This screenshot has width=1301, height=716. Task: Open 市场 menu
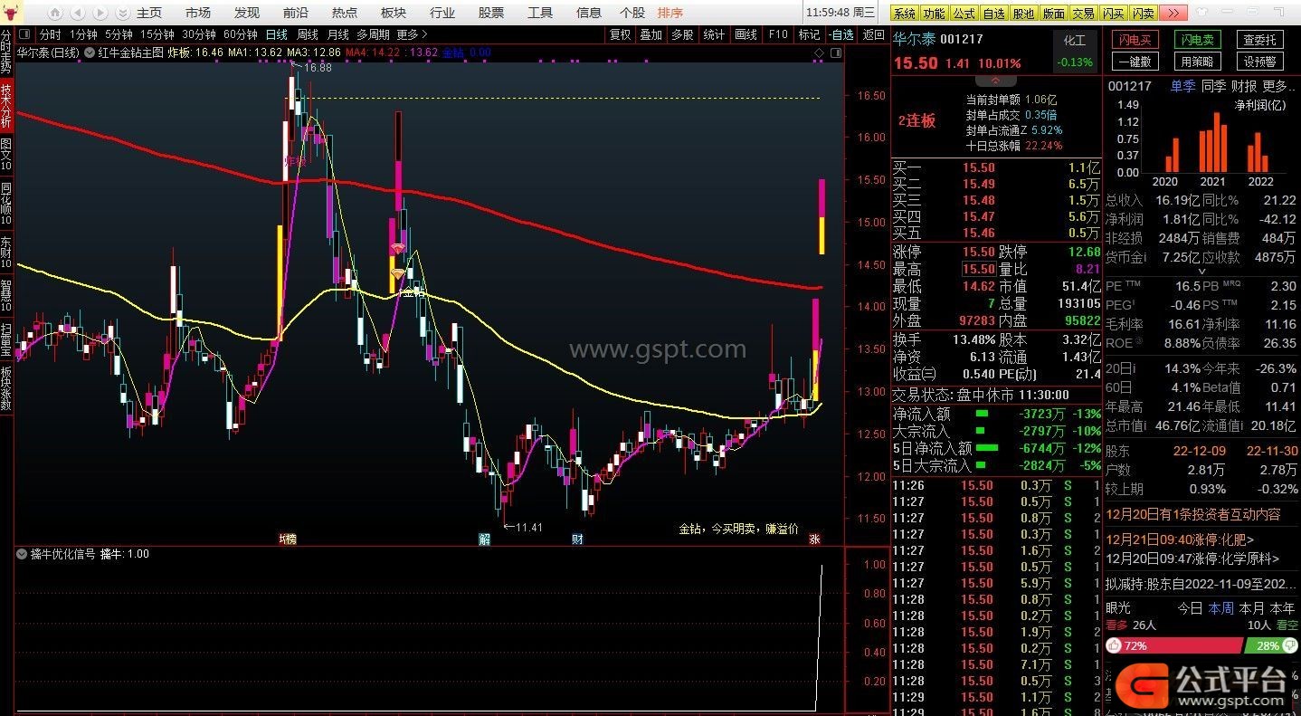(x=198, y=13)
